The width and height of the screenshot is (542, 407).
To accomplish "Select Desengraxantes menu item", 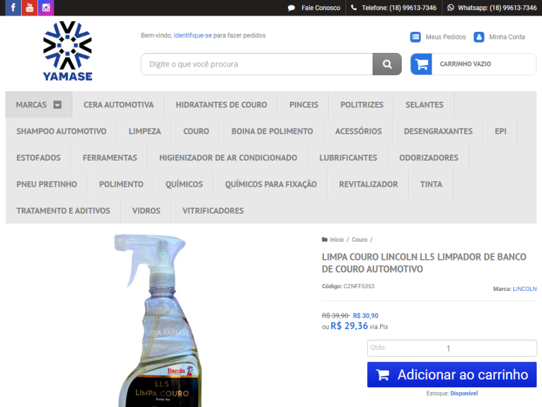I will [x=438, y=132].
